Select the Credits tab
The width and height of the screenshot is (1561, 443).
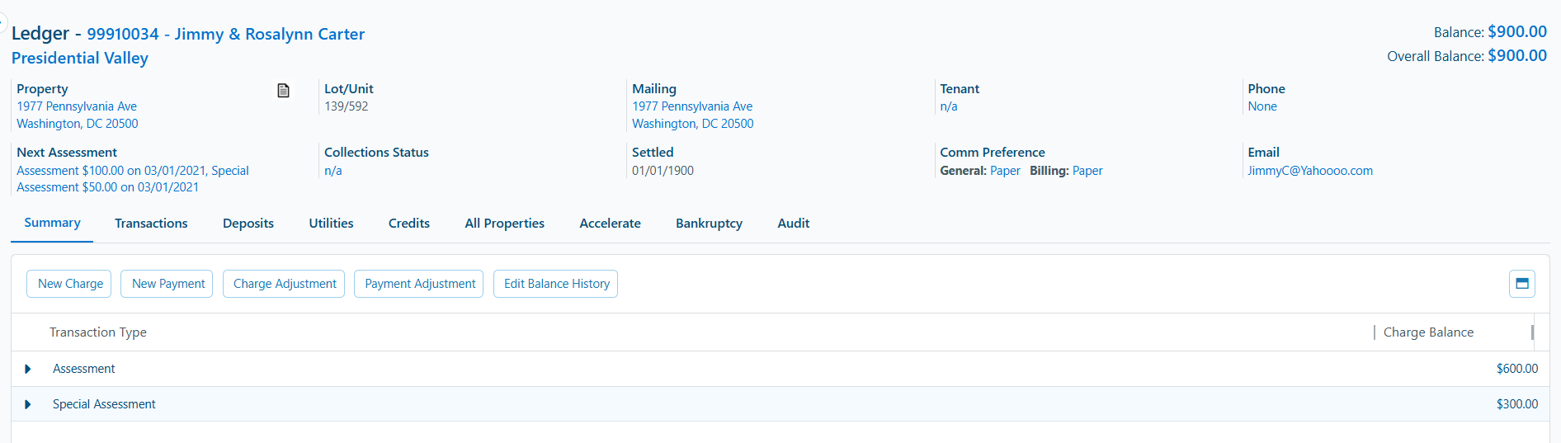409,224
